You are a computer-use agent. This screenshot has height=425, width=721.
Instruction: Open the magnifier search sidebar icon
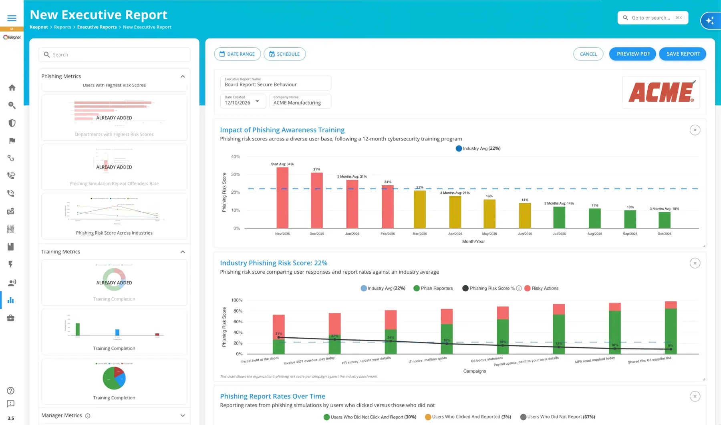[x=12, y=105]
